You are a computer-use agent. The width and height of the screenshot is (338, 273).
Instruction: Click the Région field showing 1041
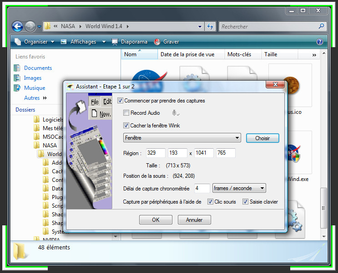(204, 153)
